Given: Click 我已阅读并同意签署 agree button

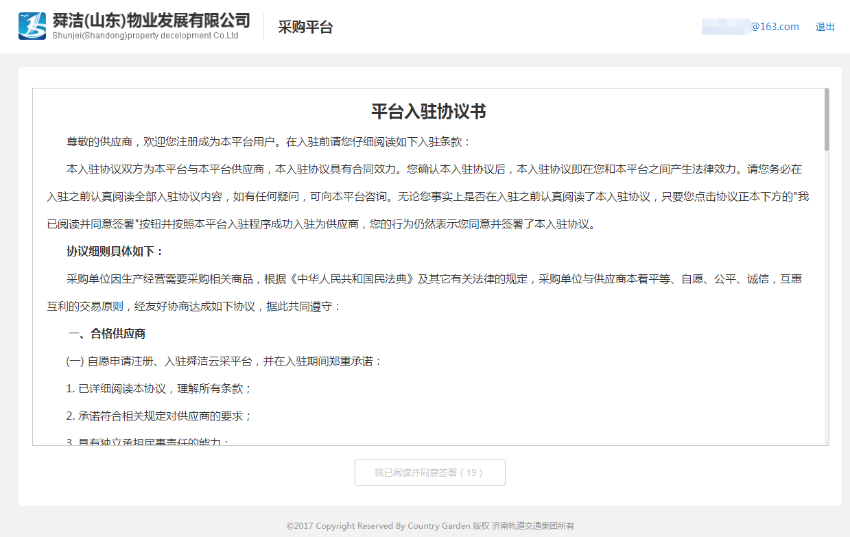Looking at the screenshot, I should click(429, 473).
